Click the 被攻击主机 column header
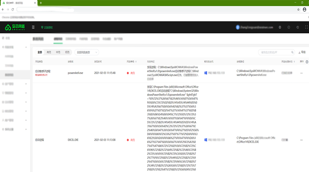This screenshot has height=172, width=309. click(209, 62)
